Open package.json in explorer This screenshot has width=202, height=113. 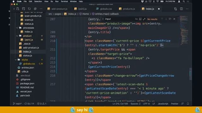click(27, 83)
